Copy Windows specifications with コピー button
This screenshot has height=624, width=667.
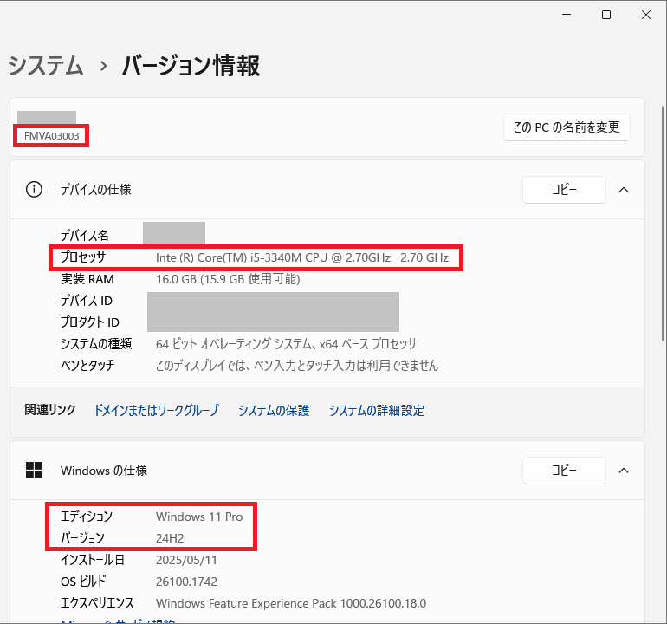[564, 471]
